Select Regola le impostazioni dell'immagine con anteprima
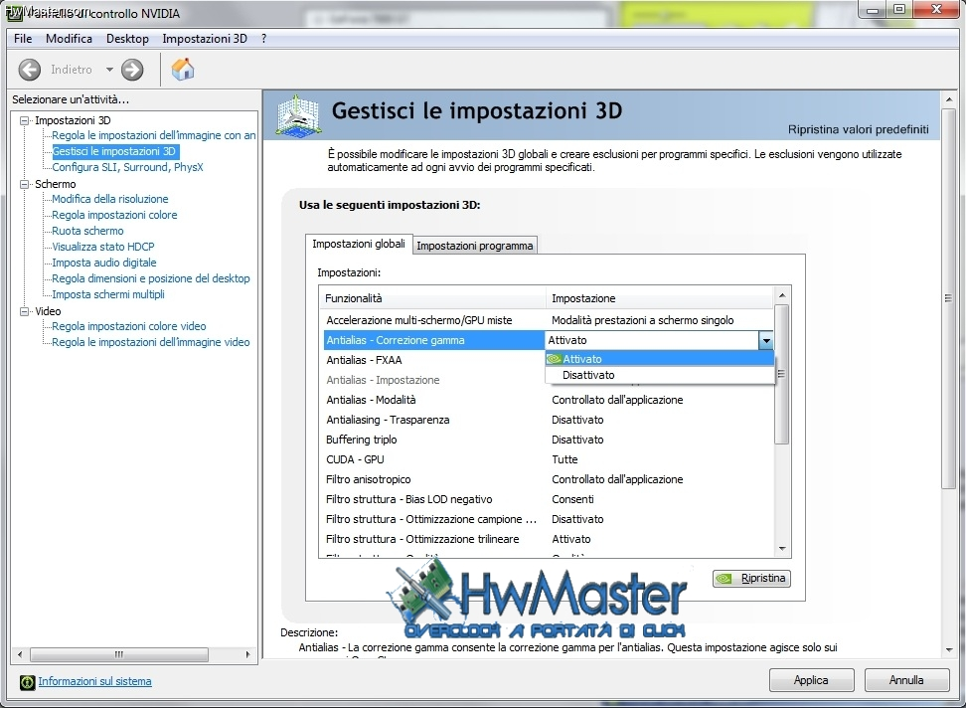This screenshot has height=708, width=966. (153, 135)
